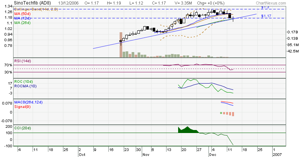This screenshot has height=157, width=300.
Task: Click the 0.78 price axis value
Action: click(x=8, y=45)
